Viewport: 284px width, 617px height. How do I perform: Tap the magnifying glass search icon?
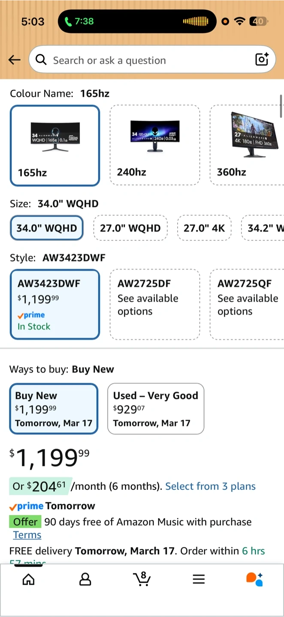click(x=41, y=60)
